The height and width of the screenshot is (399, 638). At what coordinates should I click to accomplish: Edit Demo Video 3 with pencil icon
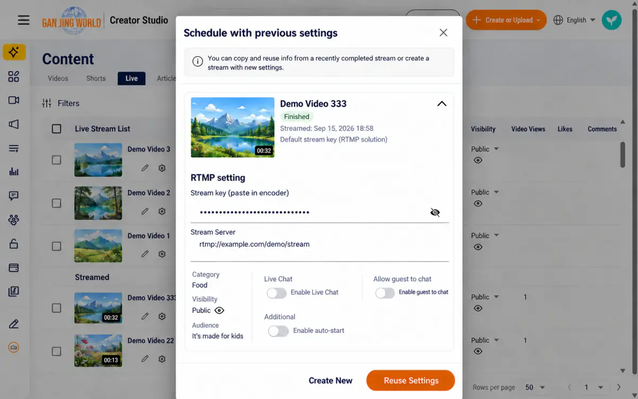coord(145,168)
